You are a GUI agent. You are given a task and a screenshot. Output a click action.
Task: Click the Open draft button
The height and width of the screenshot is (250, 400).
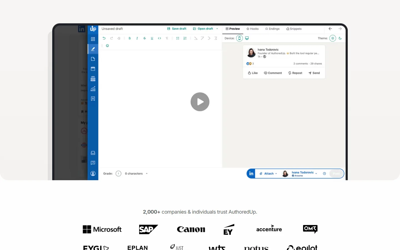pos(203,29)
